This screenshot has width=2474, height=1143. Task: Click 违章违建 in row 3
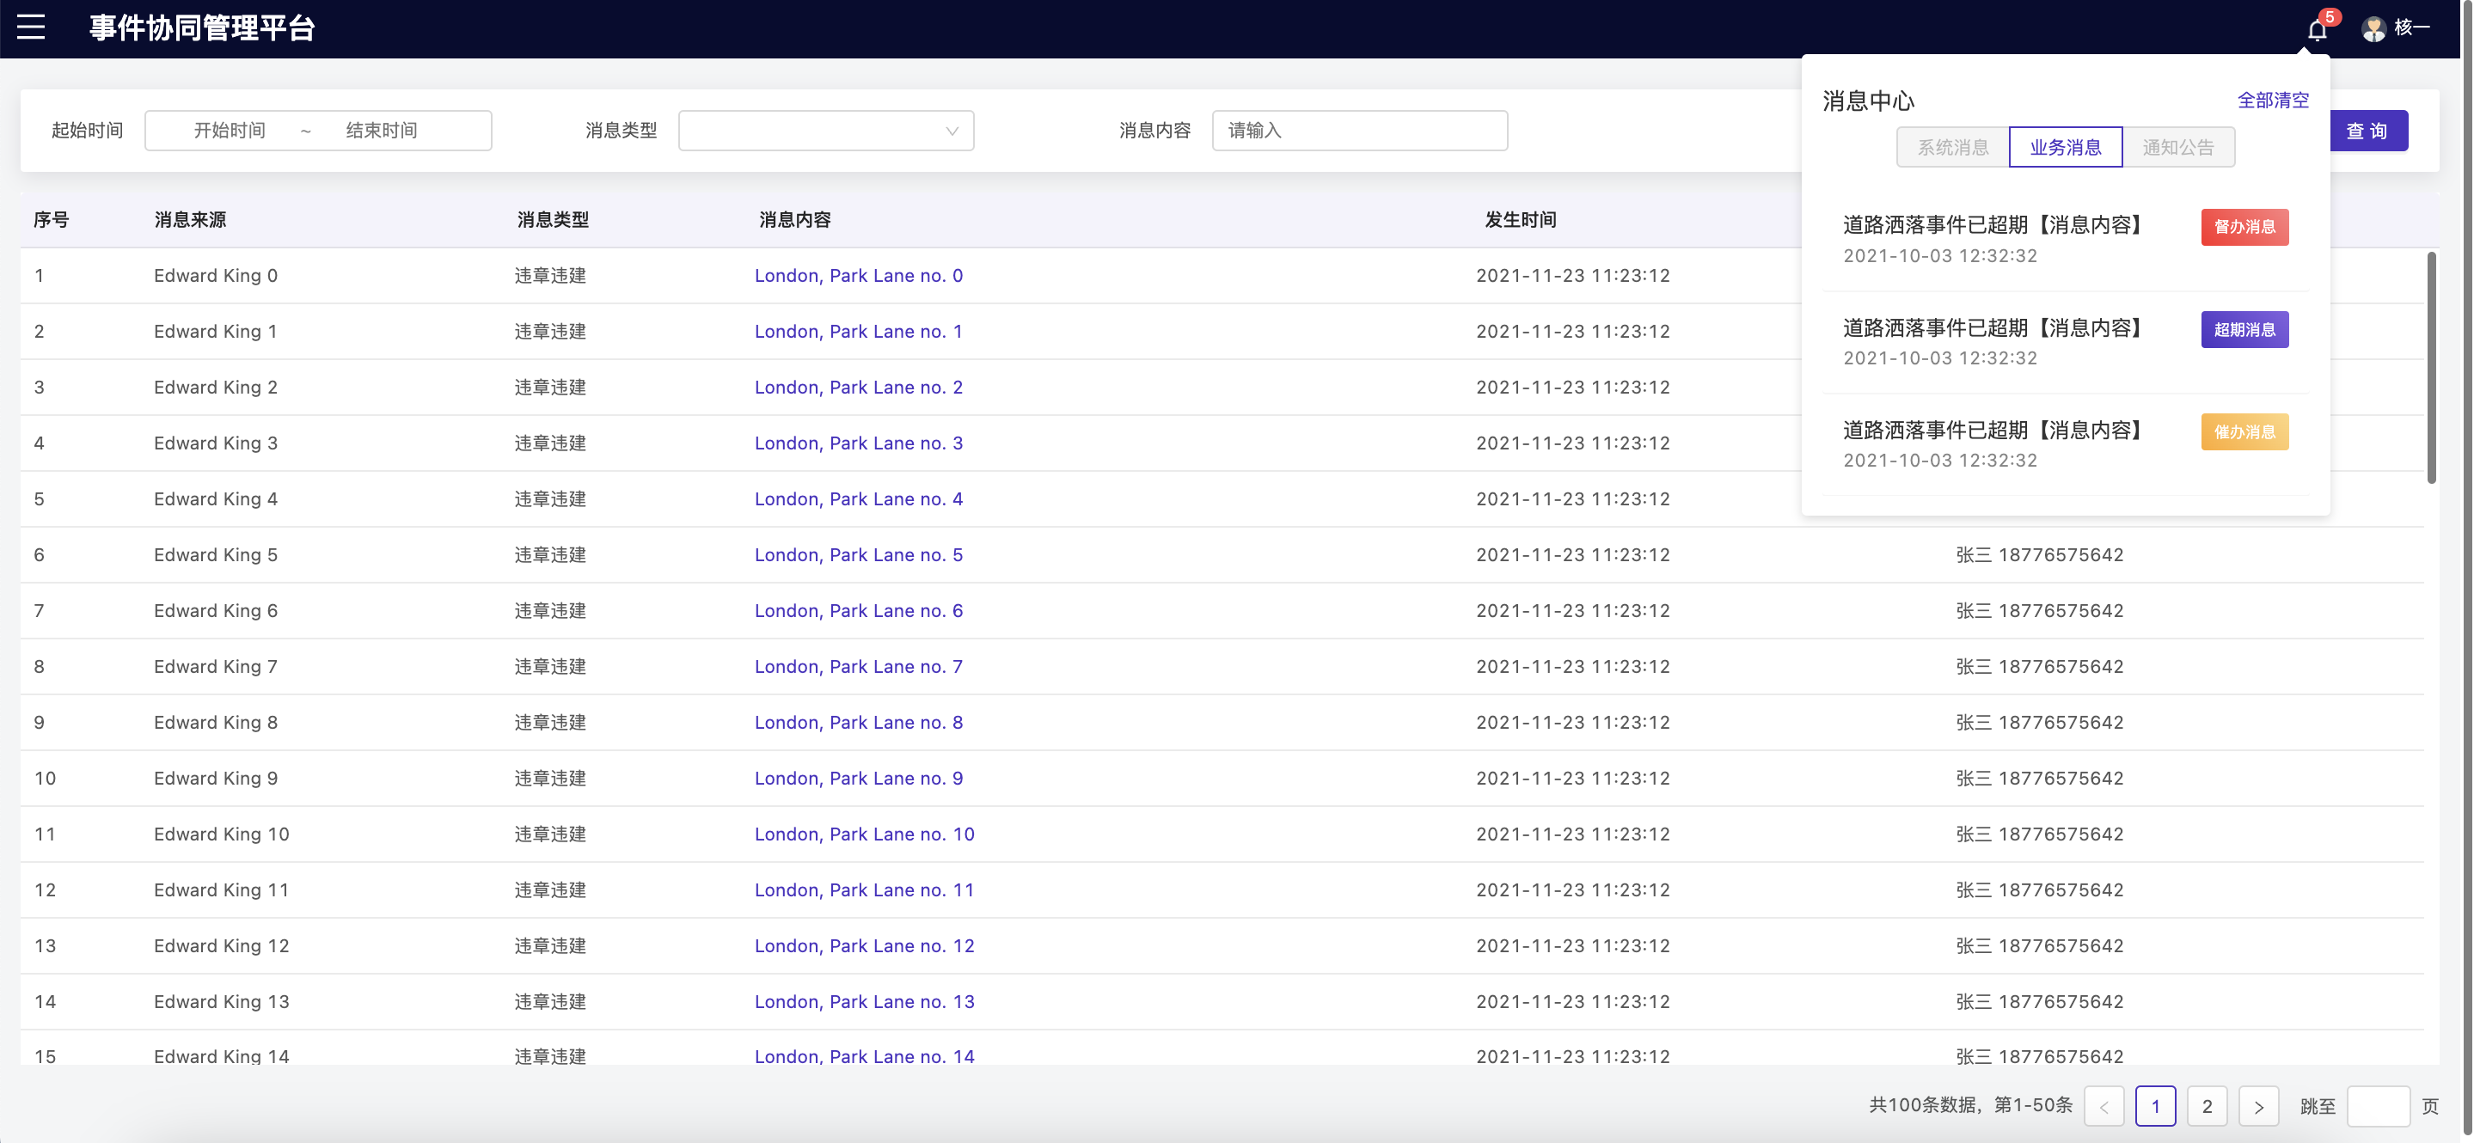tap(549, 387)
